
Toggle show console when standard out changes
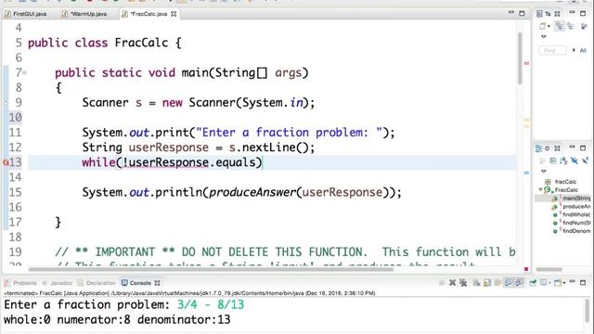coord(508,283)
